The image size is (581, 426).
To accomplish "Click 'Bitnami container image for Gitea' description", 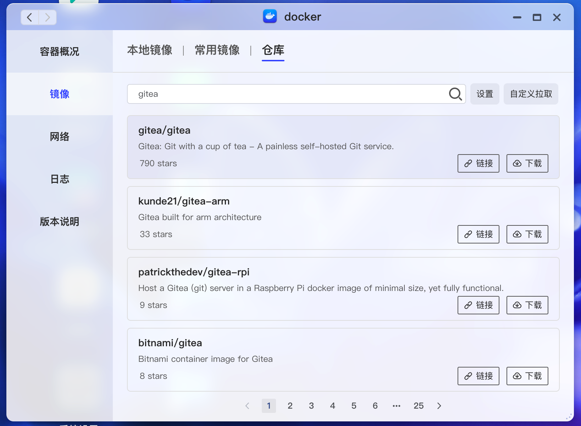I will pos(205,359).
